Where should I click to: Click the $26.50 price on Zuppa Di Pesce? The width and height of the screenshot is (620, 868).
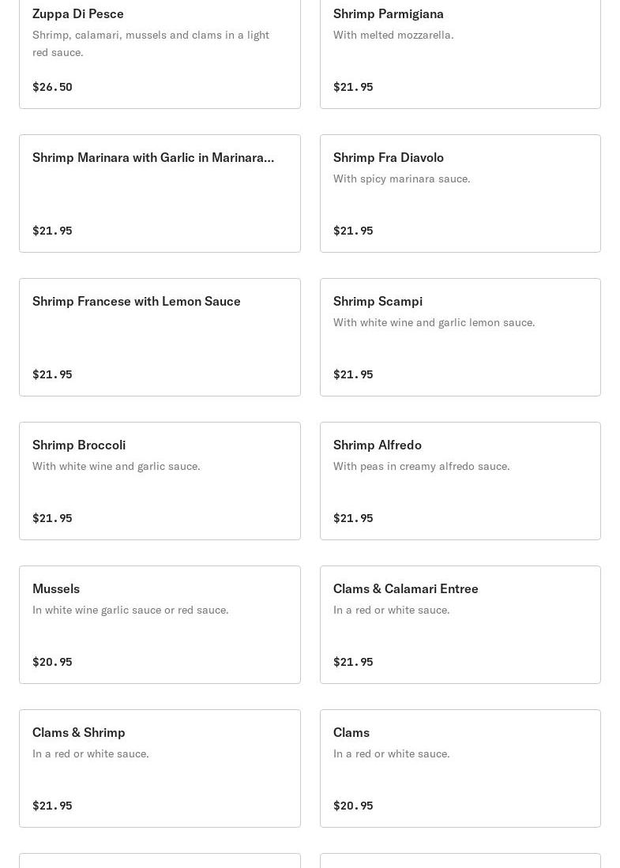[52, 87]
